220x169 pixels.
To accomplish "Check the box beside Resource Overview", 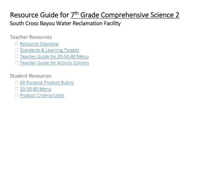I will pyautogui.click(x=17, y=44).
